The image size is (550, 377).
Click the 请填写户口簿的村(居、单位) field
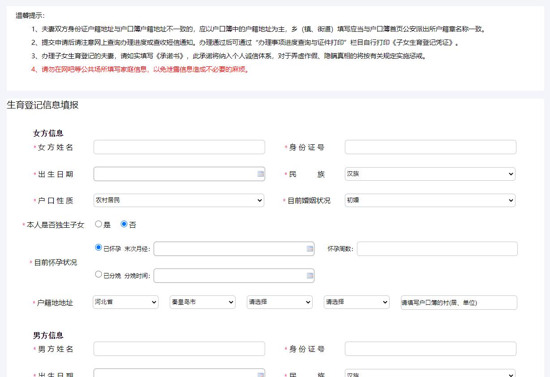[x=457, y=303]
